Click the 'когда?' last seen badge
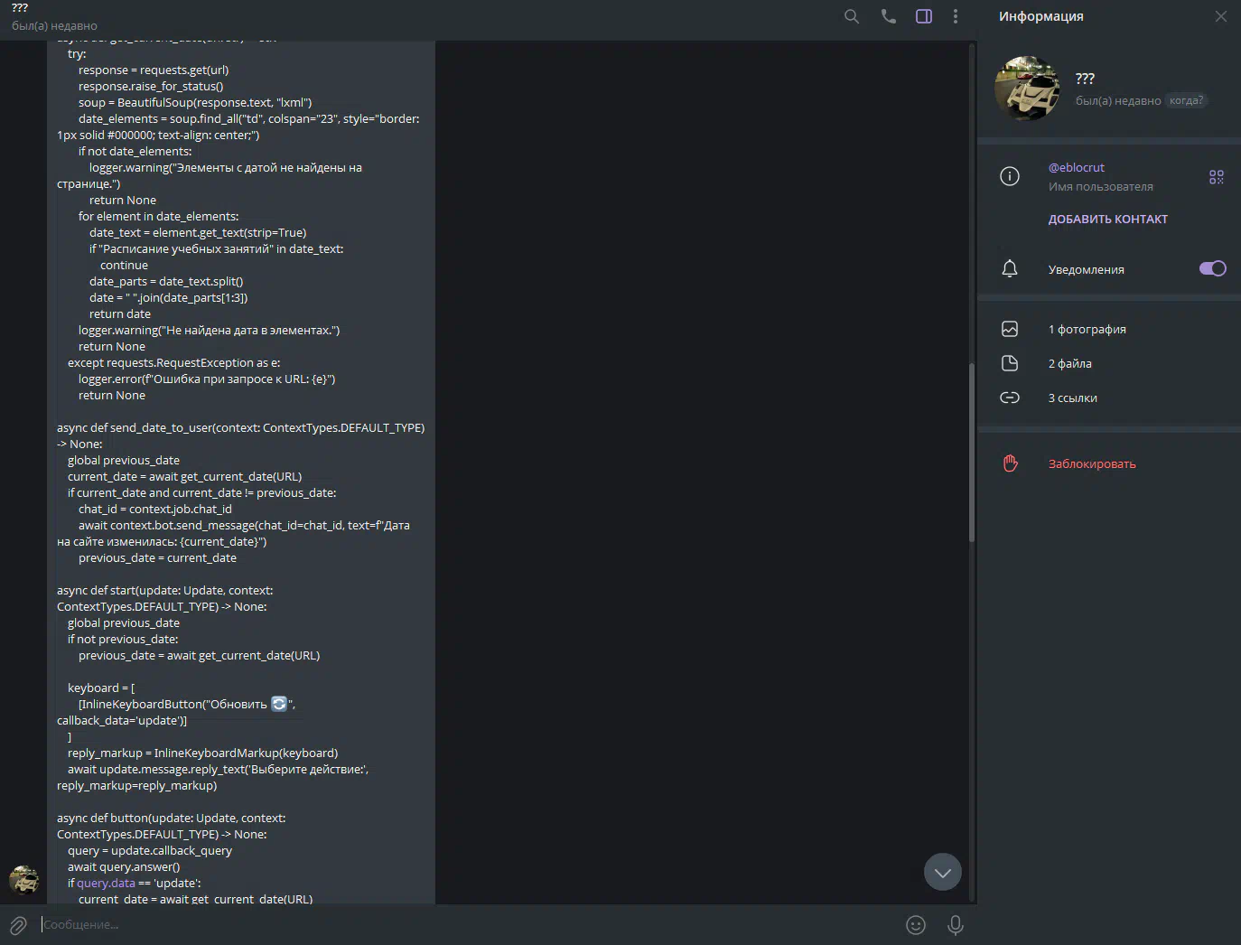Viewport: 1241px width, 945px height. 1185,101
